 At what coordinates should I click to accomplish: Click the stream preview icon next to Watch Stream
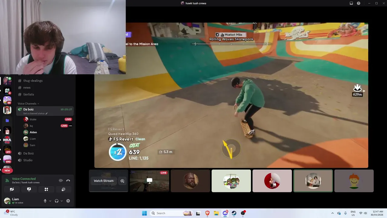click(x=122, y=181)
